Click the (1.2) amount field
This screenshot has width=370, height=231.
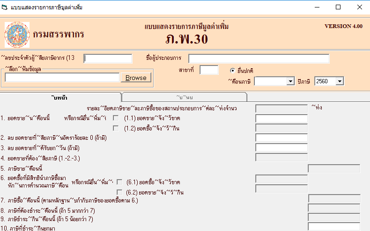(x=281, y=128)
